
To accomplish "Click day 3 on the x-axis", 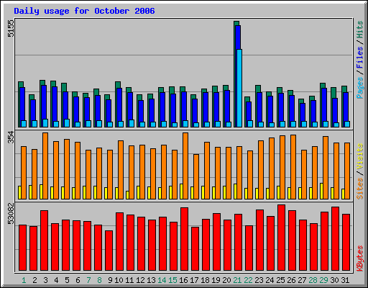I will (45, 280).
